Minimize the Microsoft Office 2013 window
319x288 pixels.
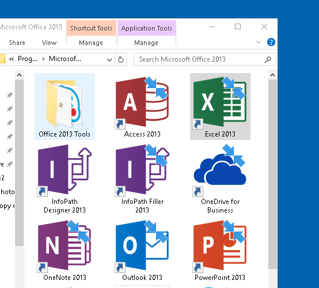click(212, 26)
